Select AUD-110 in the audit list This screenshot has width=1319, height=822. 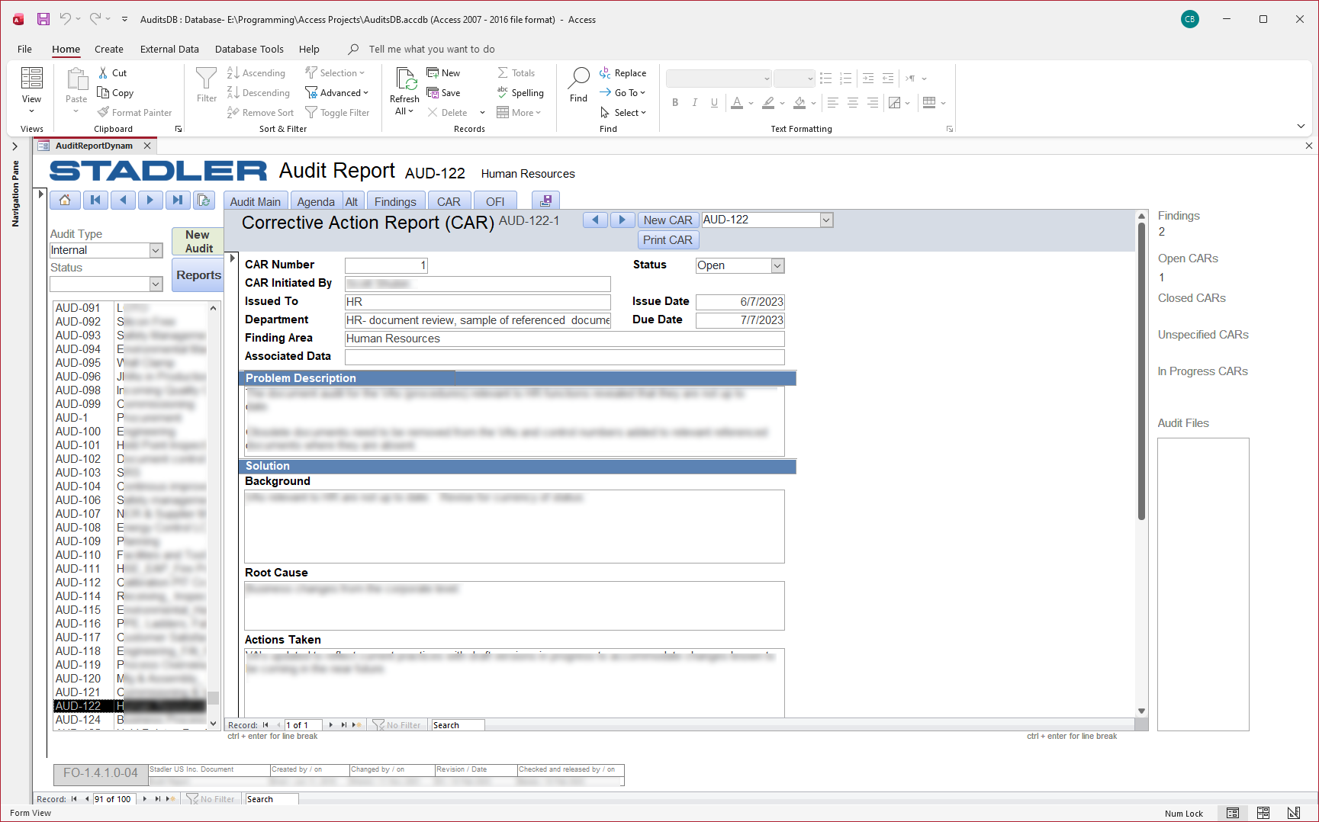point(78,555)
